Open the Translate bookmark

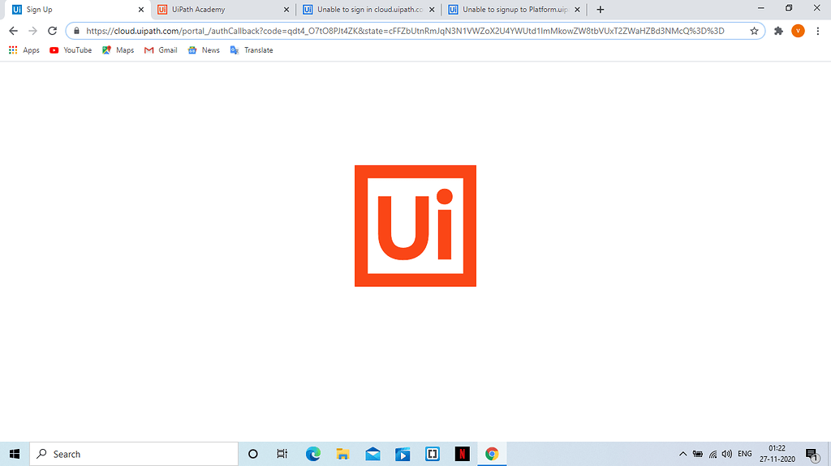pyautogui.click(x=252, y=49)
